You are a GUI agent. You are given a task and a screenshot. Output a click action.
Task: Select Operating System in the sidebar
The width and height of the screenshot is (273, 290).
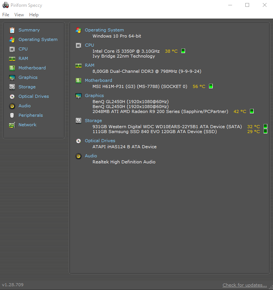click(38, 39)
